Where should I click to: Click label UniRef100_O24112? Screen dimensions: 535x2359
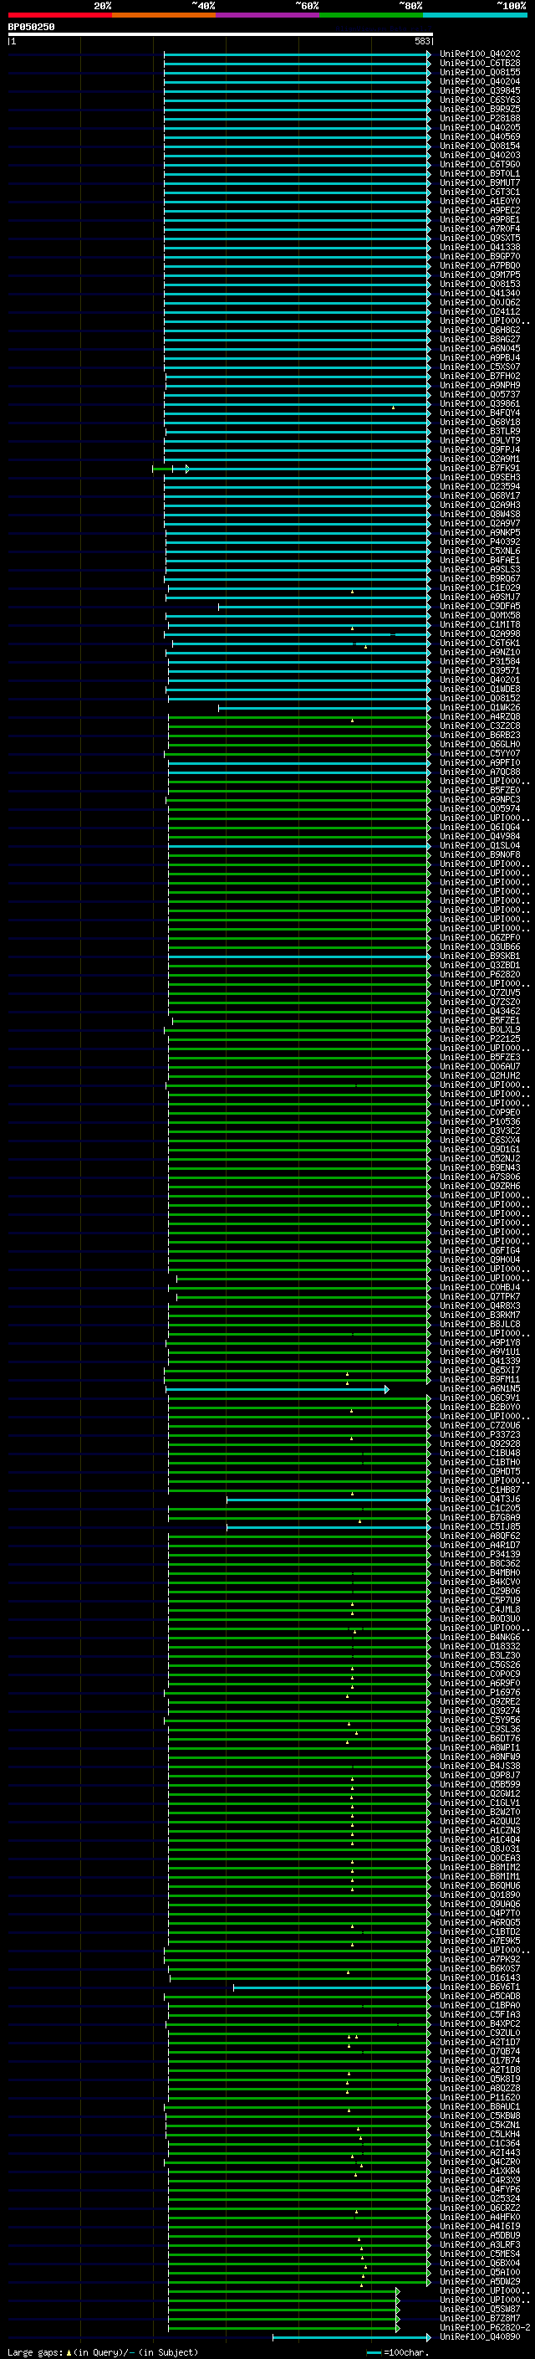click(479, 311)
